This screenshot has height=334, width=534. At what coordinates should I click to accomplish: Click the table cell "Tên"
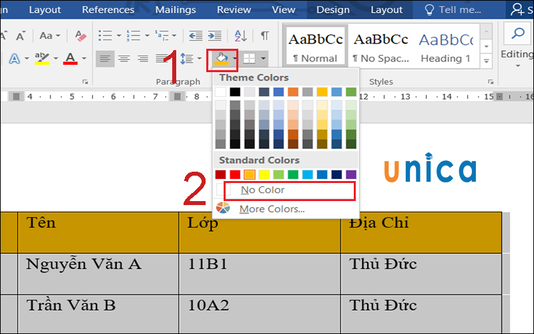98,232
